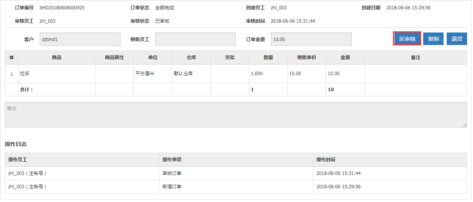Select the 拉手 product cell
Image resolution: width=473 pixels, height=202 pixels.
coord(25,74)
